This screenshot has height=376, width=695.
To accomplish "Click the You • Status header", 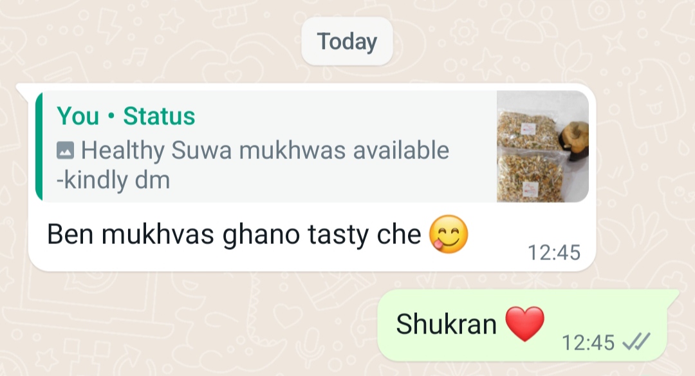I will click(126, 116).
